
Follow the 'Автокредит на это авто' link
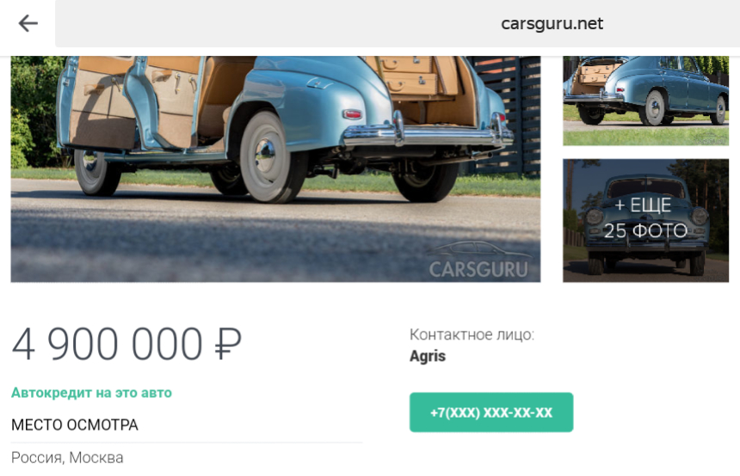[91, 393]
